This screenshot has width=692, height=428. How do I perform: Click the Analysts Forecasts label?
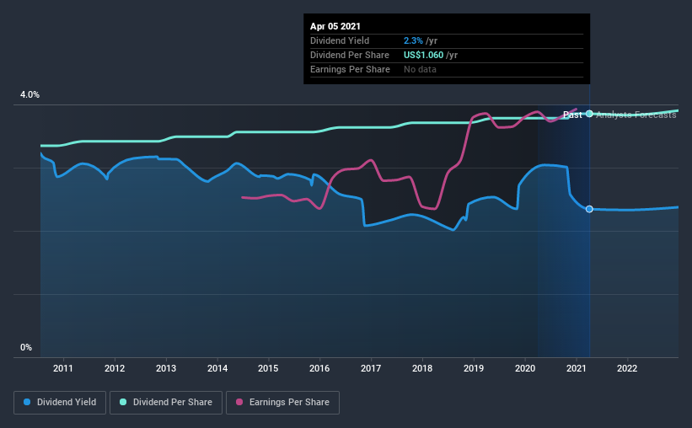(x=636, y=115)
